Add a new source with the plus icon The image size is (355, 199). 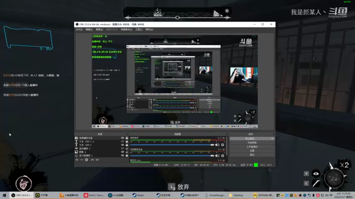(77, 160)
